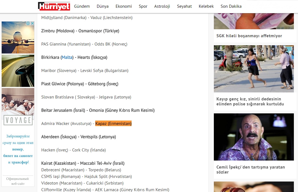Open Son Dakika breaking news

click(x=231, y=6)
